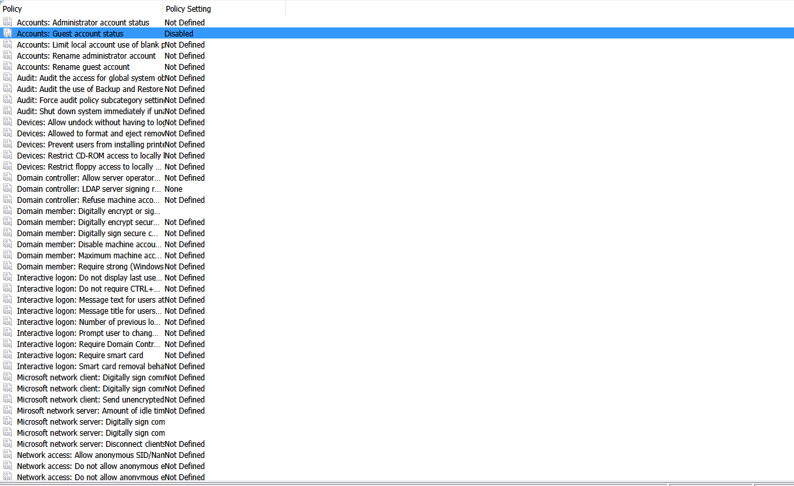Click the icon for Accounts: Rename administrator account
The width and height of the screenshot is (794, 486).
point(7,55)
